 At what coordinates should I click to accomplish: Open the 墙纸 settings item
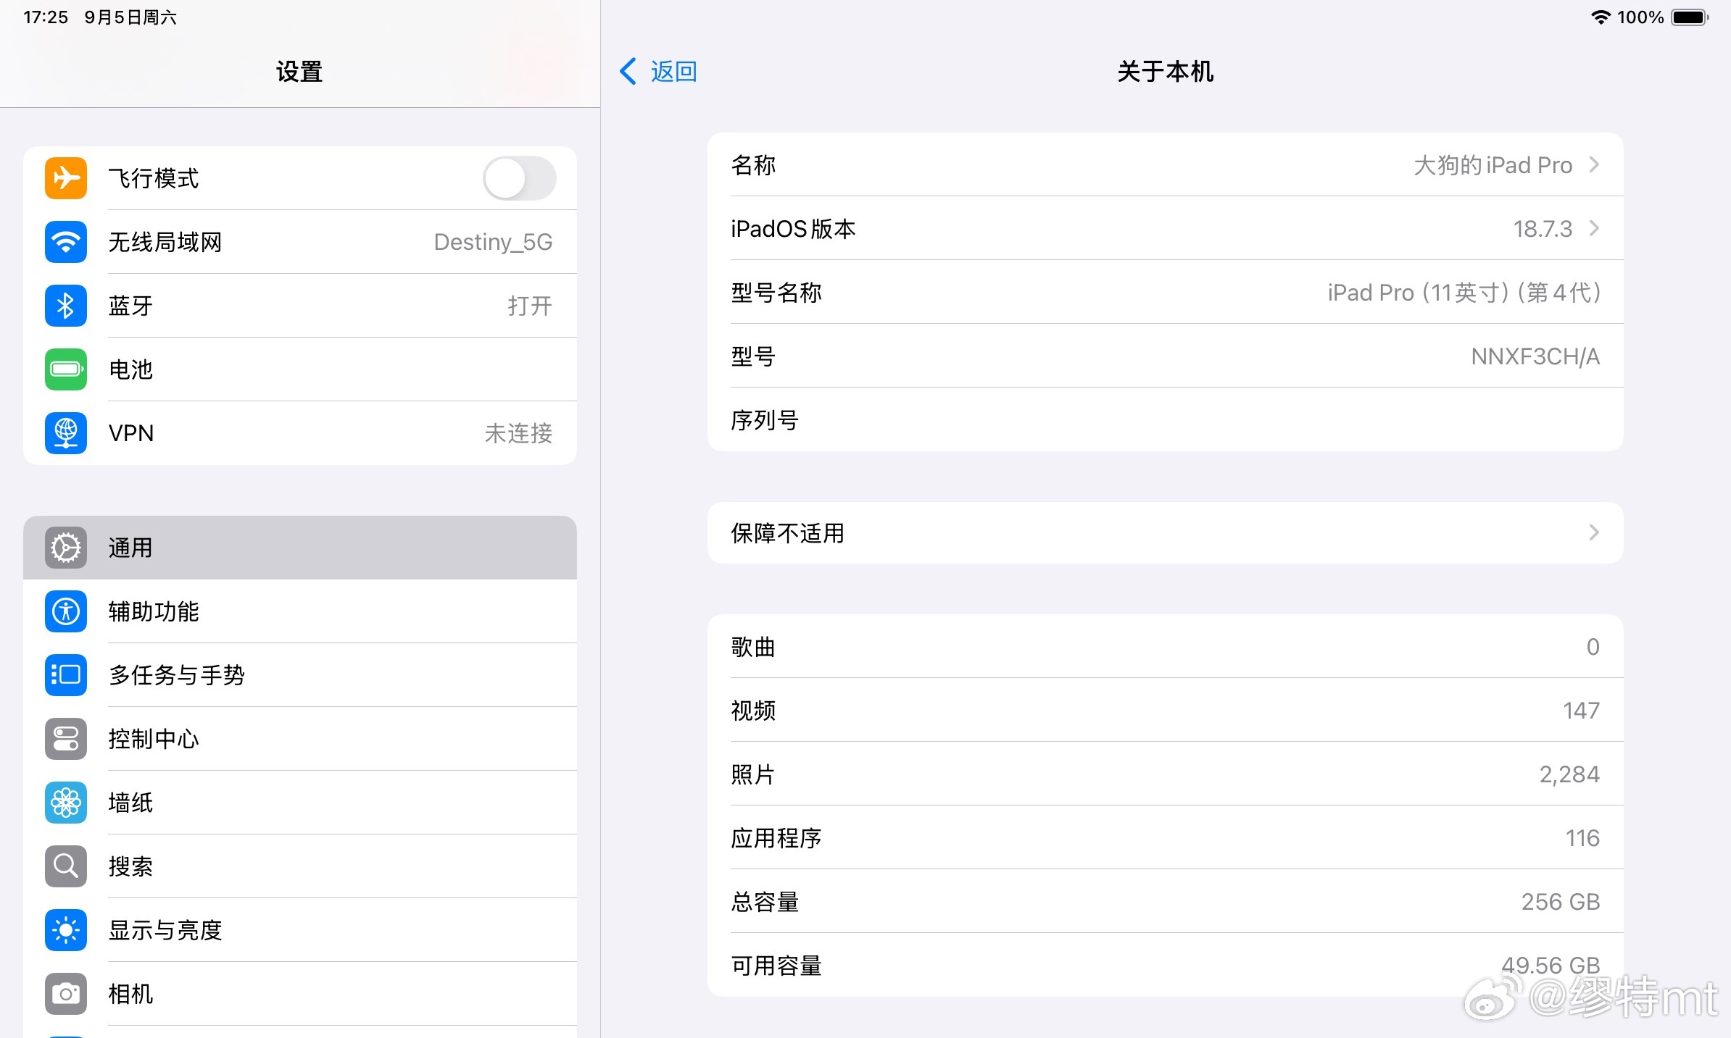click(x=300, y=803)
